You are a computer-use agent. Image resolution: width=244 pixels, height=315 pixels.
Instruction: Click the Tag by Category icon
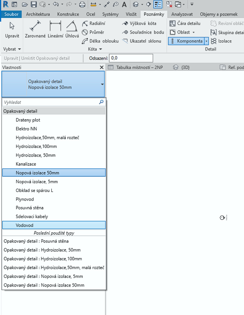pos(116,4)
